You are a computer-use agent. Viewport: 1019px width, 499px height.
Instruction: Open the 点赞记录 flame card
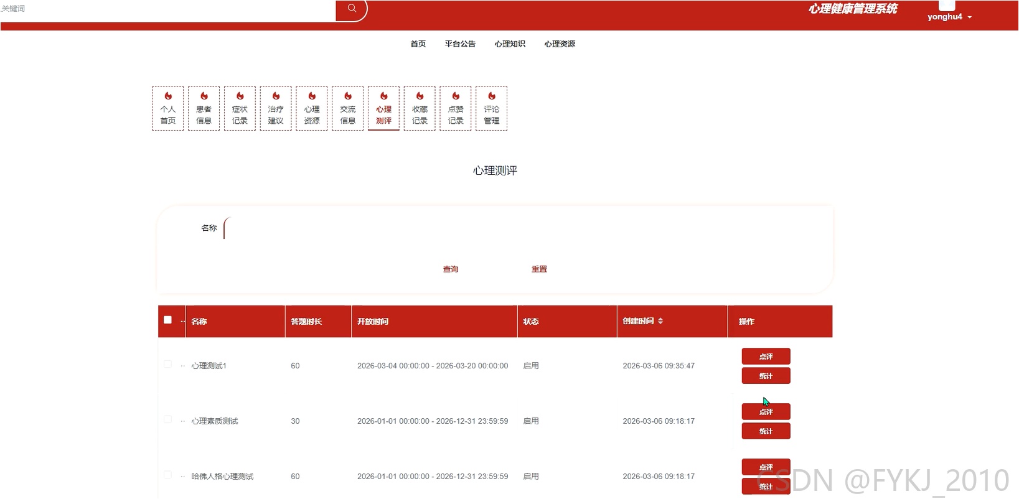point(456,108)
